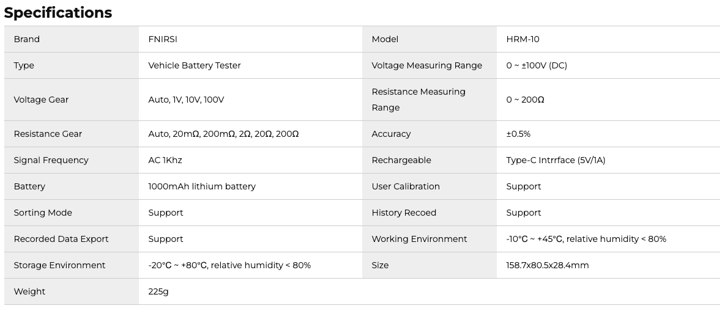Select the 225g weight value

(x=158, y=291)
